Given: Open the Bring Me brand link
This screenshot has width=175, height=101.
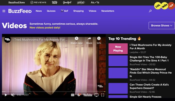Looking at the screenshot, I should click(81, 2).
